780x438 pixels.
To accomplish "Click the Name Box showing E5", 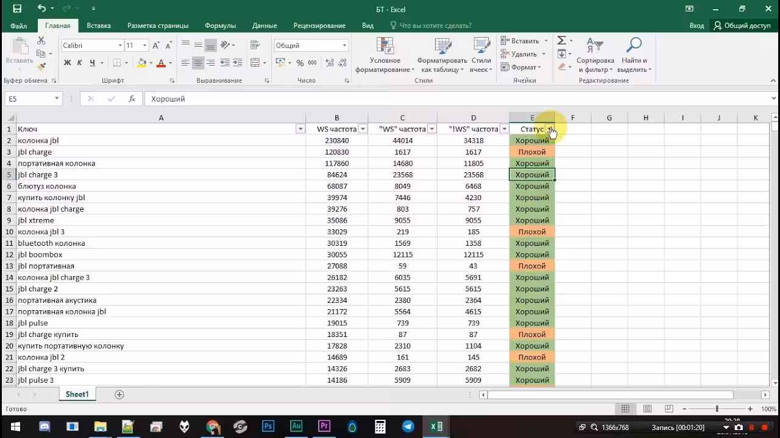I will point(29,99).
